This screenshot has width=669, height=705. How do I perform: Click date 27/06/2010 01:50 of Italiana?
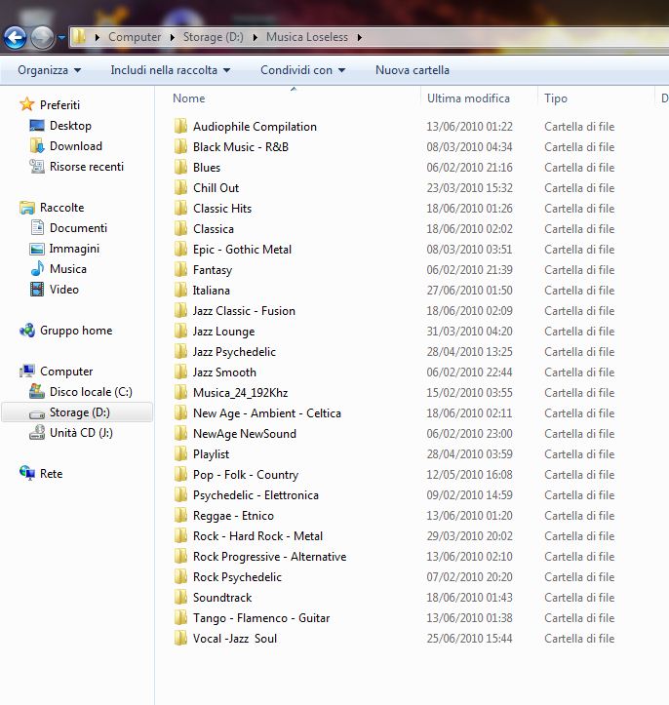click(x=469, y=291)
